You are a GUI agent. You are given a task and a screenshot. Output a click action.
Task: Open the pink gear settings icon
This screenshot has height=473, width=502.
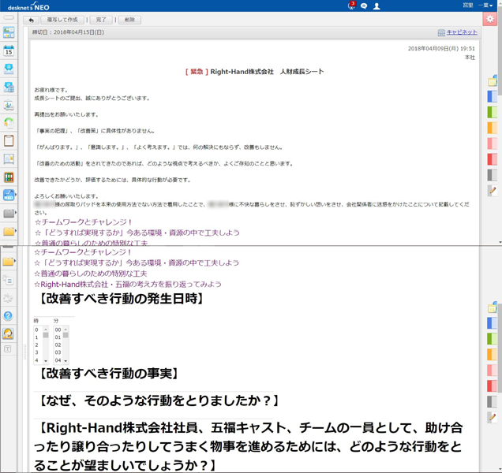tap(490, 20)
